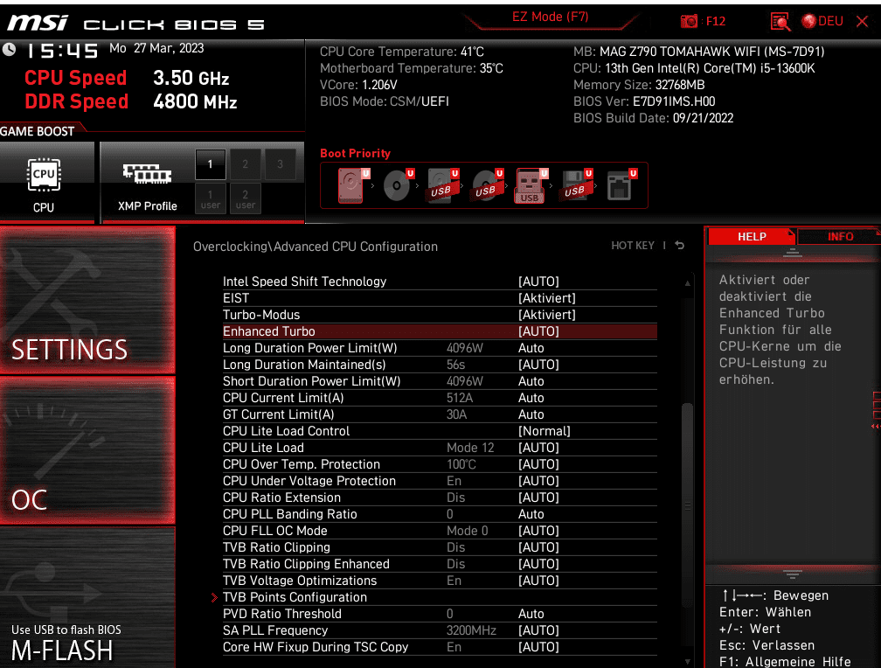Select the USB CD/DVD boot device icon
Screen dimensions: 881x668
(x=487, y=185)
